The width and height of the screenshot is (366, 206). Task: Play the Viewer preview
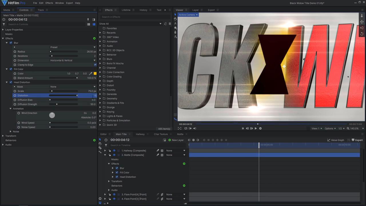256,128
